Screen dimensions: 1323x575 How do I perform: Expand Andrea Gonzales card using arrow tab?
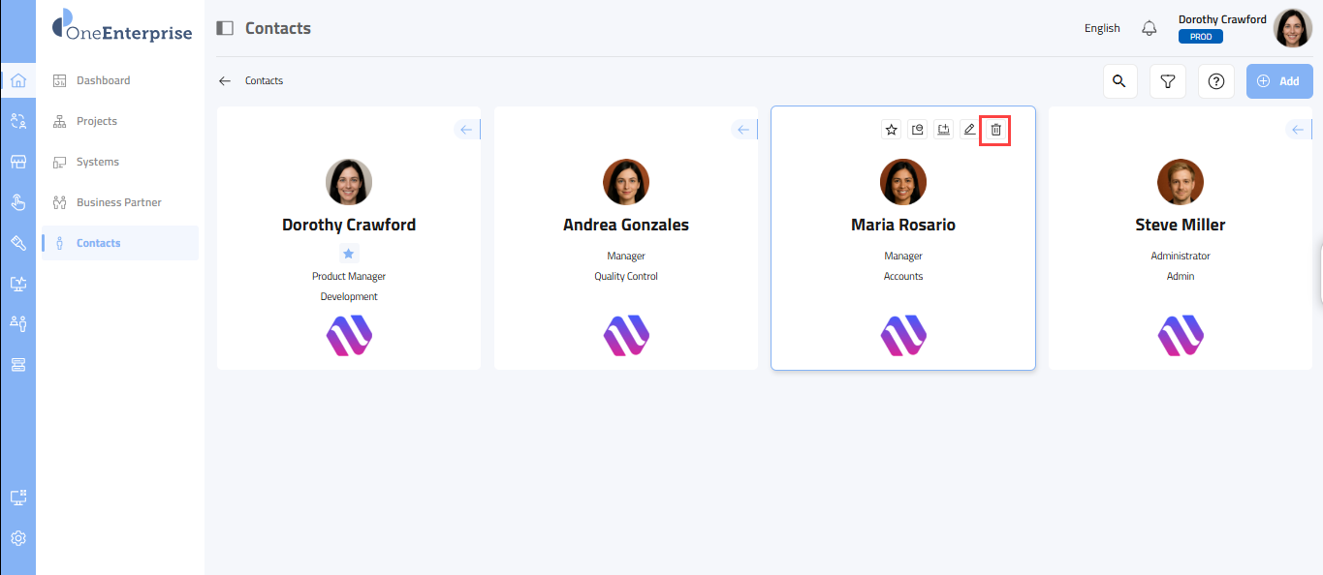(743, 130)
